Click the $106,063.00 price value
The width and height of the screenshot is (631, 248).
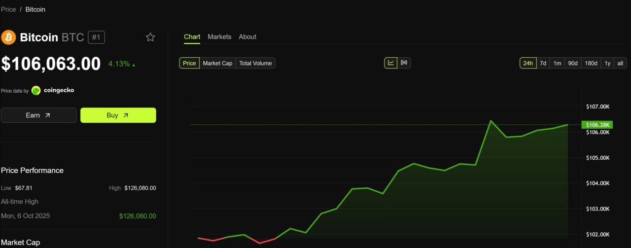(51, 64)
